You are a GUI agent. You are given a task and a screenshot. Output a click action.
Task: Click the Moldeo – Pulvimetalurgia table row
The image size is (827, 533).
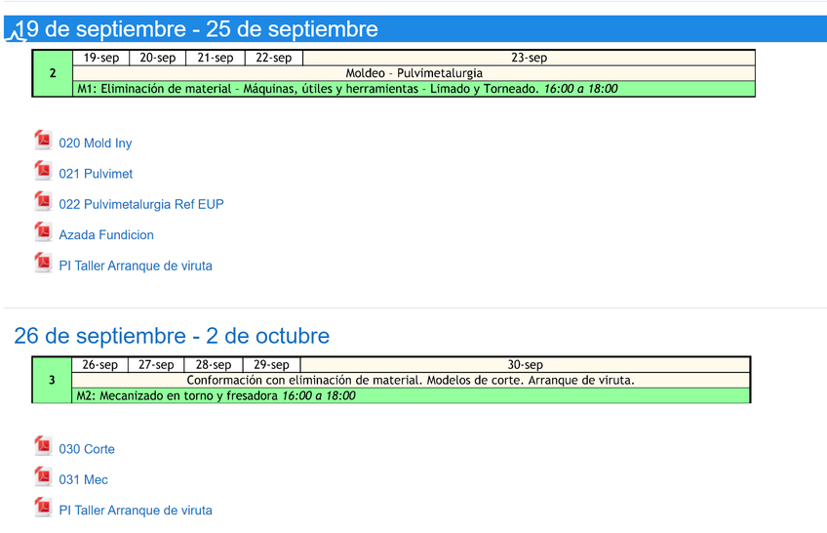click(413, 73)
